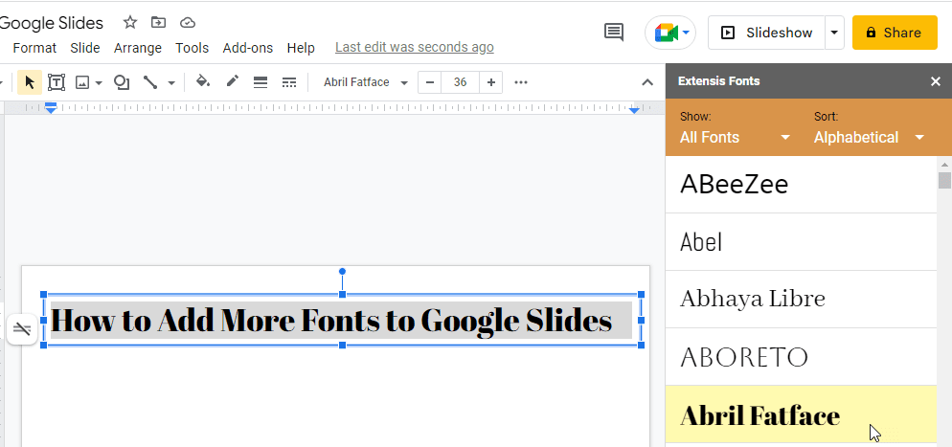Viewport: 952px width, 447px height.
Task: Start the Slideshow
Action: tap(766, 33)
